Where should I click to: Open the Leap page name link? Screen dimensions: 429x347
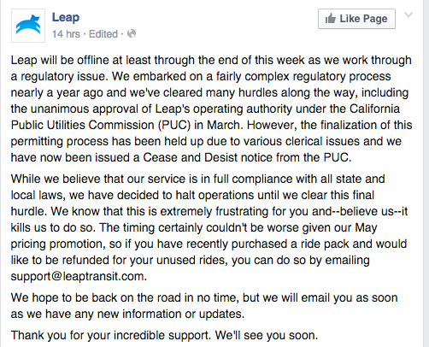[x=66, y=18]
